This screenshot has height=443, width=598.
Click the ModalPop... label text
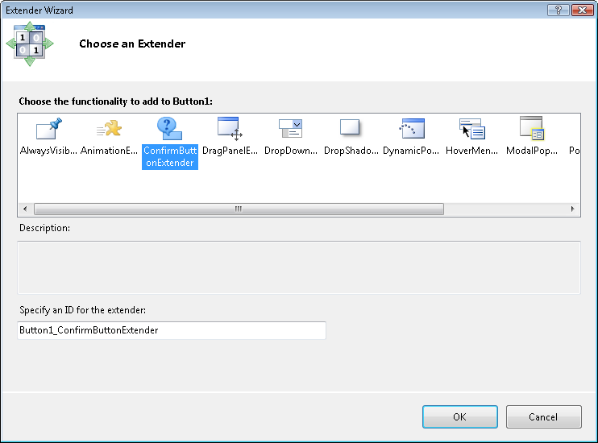(532, 151)
